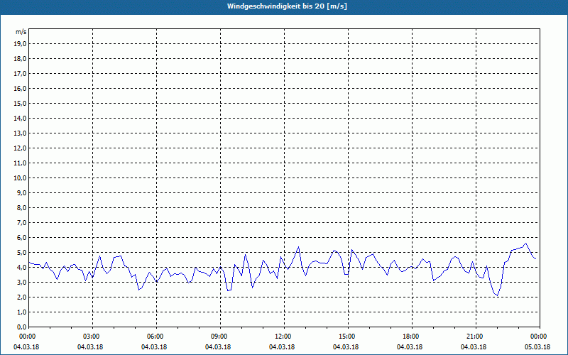Click the 12,0 y-axis label
568x355 pixels.
tap(21, 148)
